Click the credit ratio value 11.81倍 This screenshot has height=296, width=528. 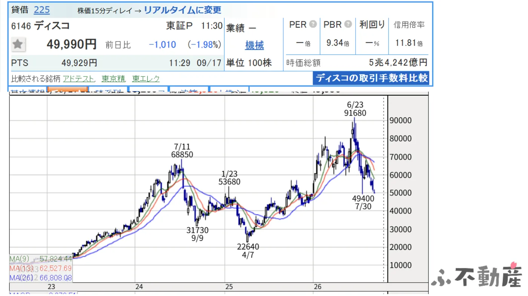[409, 43]
